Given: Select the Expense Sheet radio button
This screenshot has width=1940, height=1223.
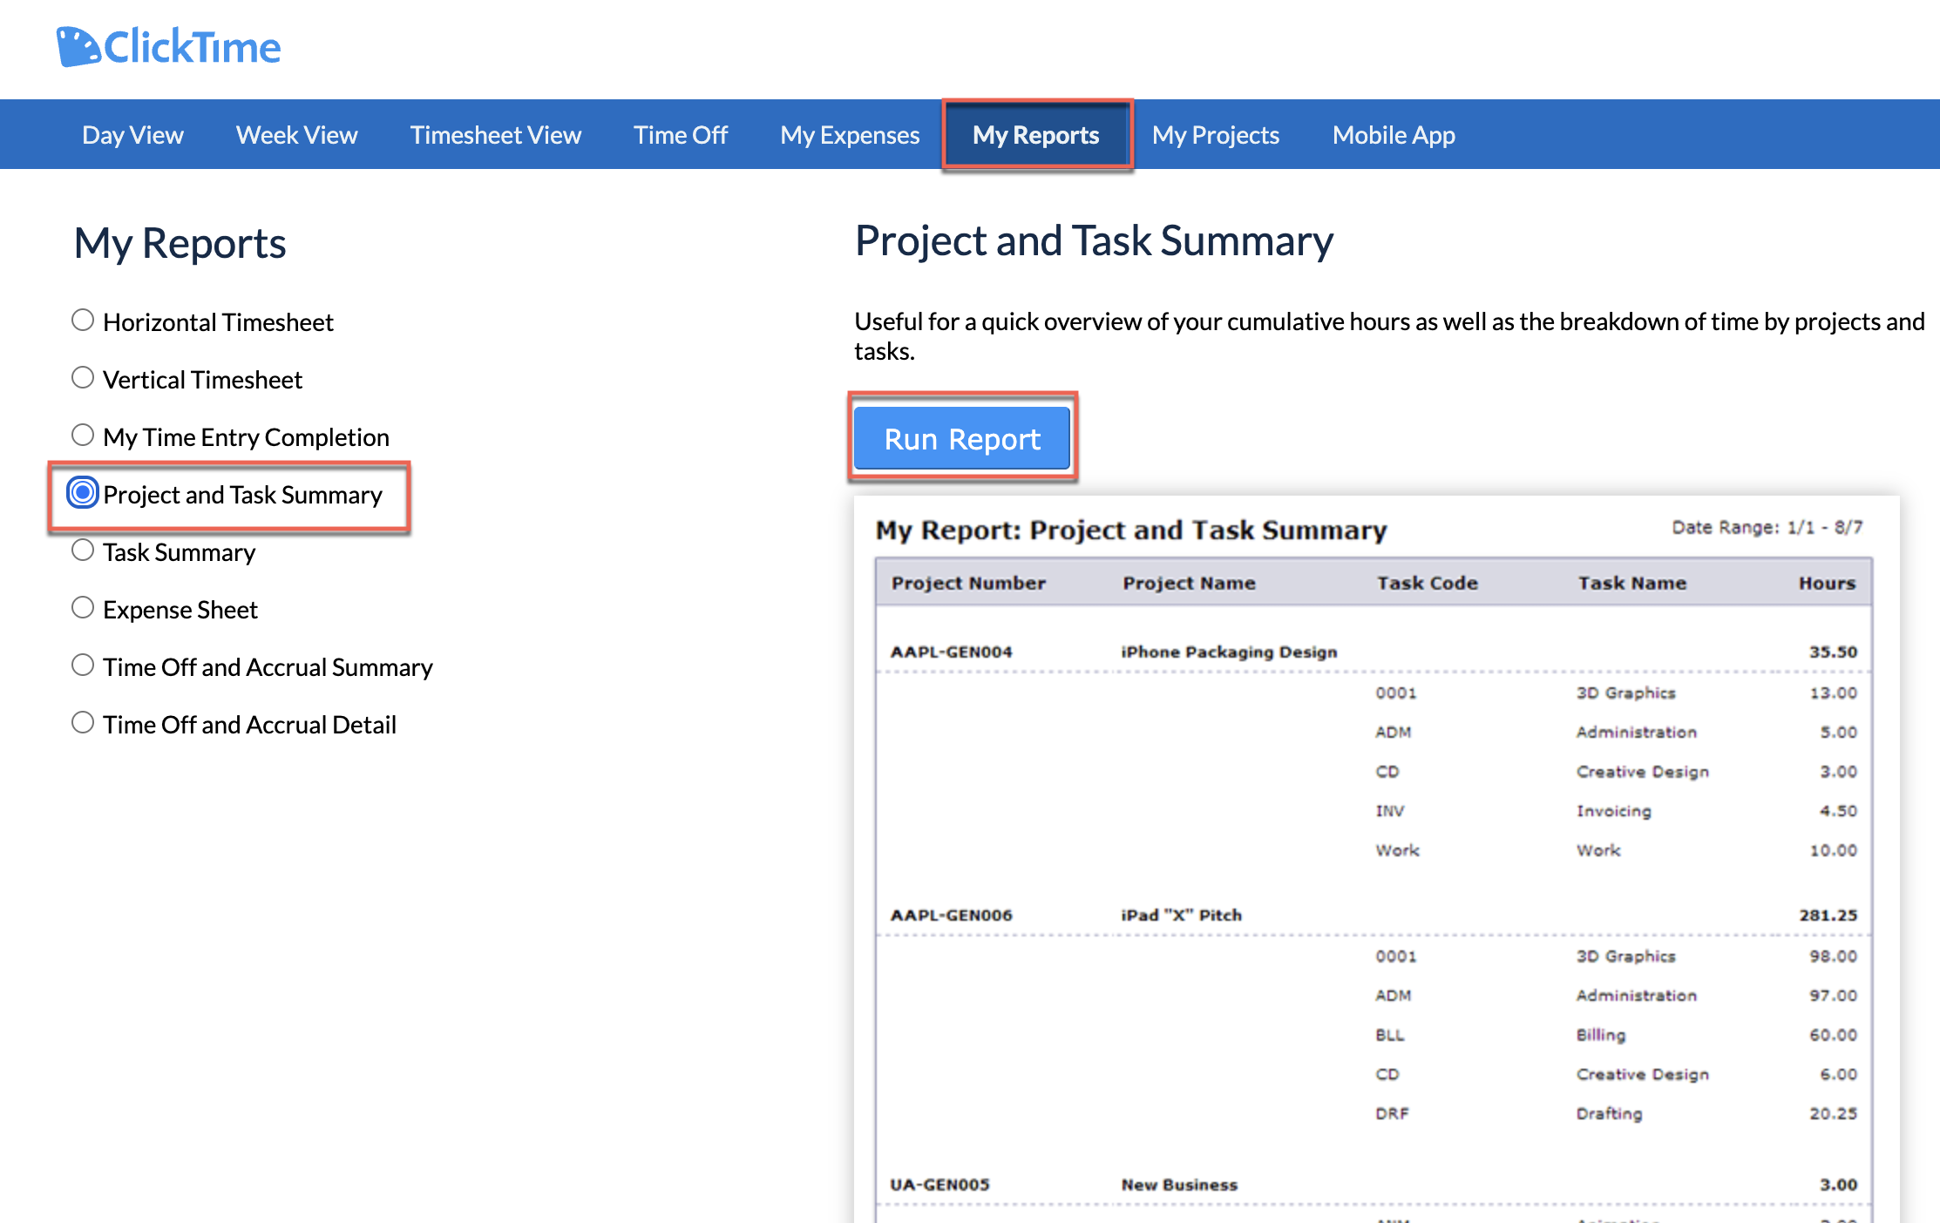Looking at the screenshot, I should click(83, 608).
